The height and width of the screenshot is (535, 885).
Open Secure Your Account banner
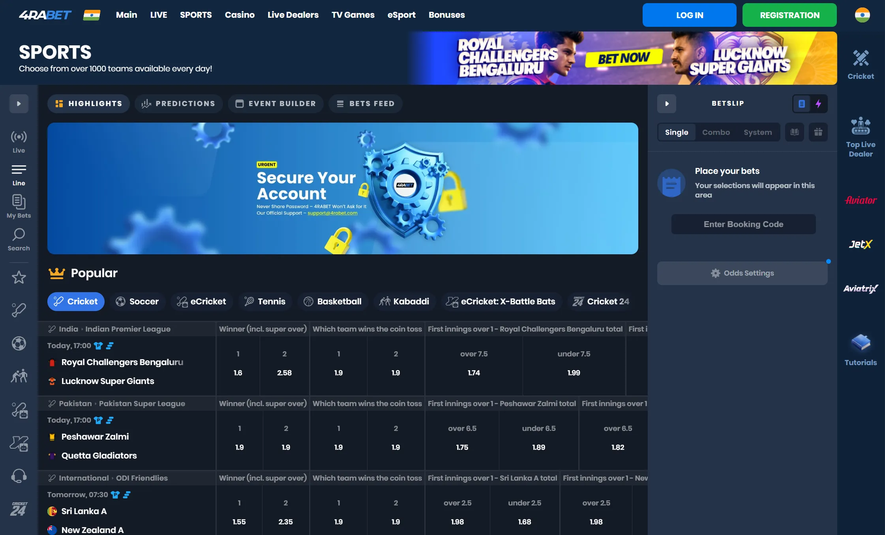[343, 188]
